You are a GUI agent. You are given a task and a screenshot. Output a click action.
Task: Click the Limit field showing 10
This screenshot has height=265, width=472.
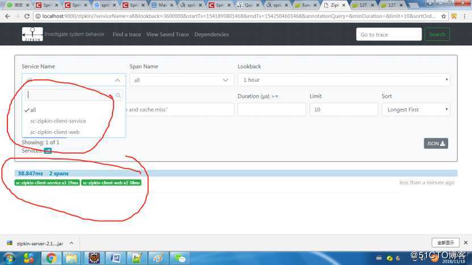(x=344, y=110)
